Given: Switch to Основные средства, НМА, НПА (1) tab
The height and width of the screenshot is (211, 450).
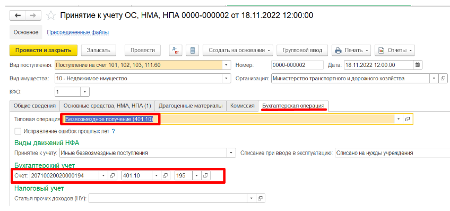Looking at the screenshot, I should pyautogui.click(x=107, y=105).
